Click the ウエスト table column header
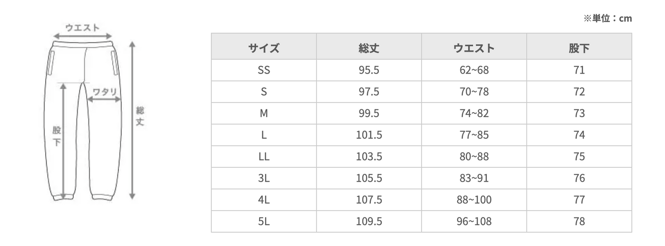The height and width of the screenshot is (246, 665). point(474,48)
